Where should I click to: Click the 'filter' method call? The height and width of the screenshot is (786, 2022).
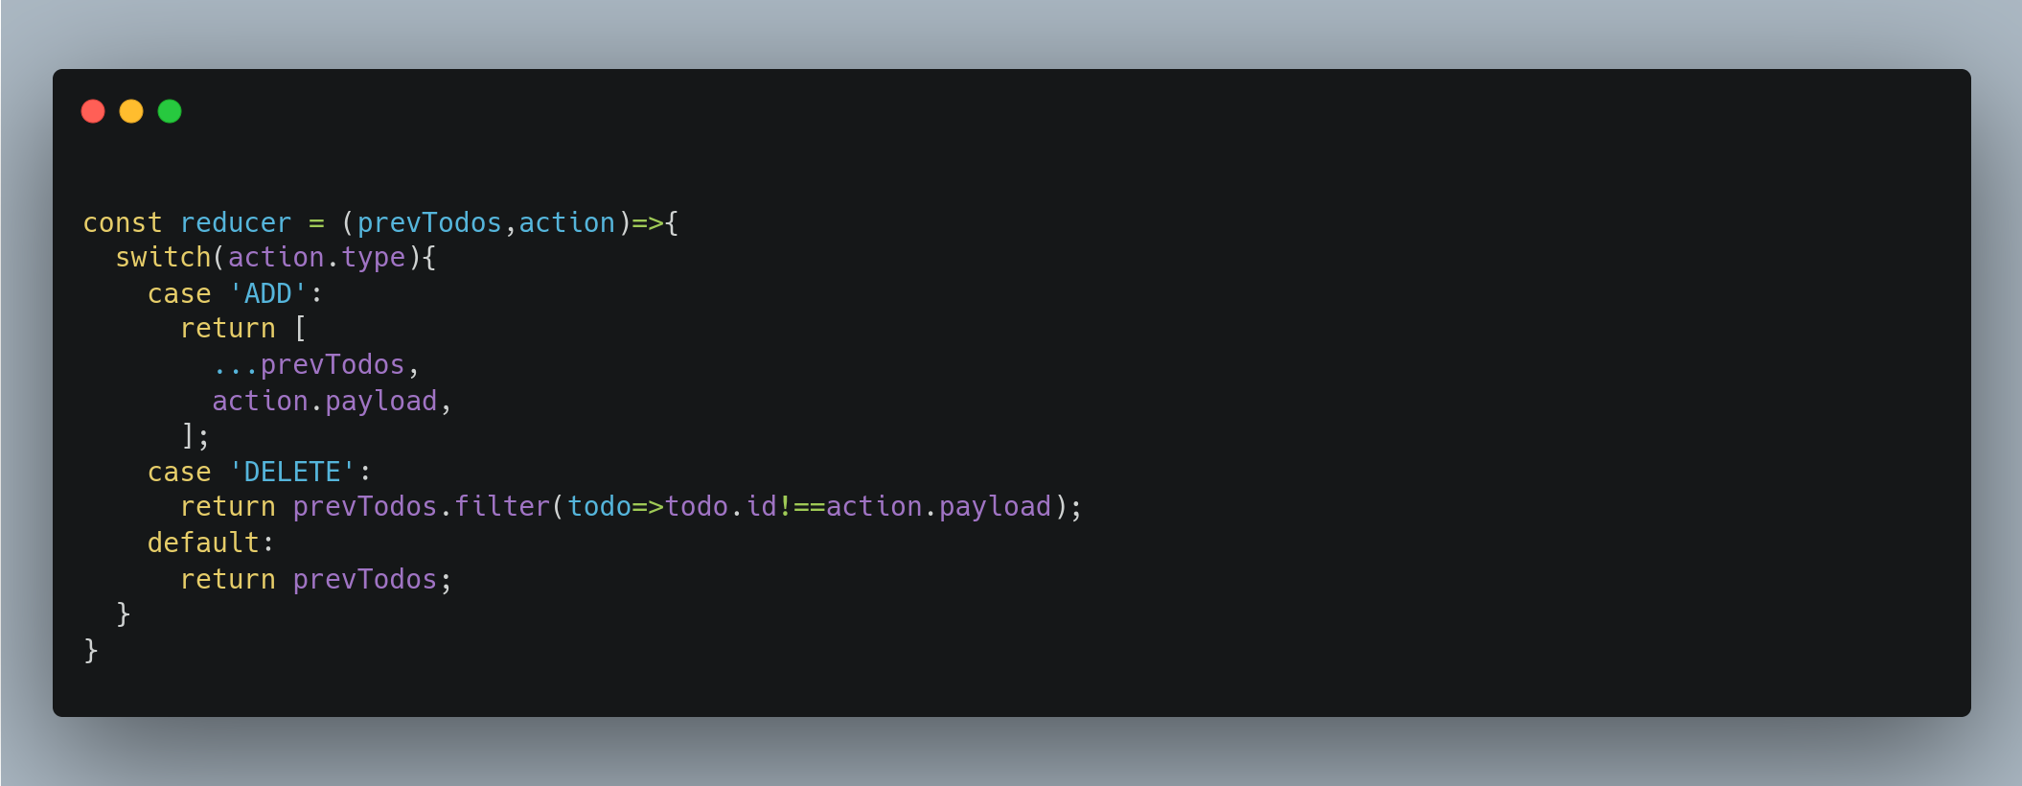502,506
